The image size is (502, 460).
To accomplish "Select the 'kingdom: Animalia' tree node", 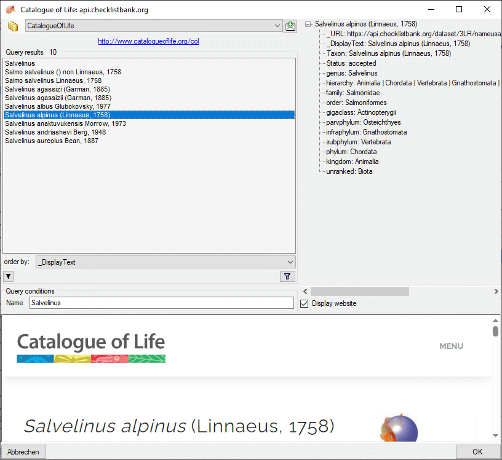I will pos(352,162).
